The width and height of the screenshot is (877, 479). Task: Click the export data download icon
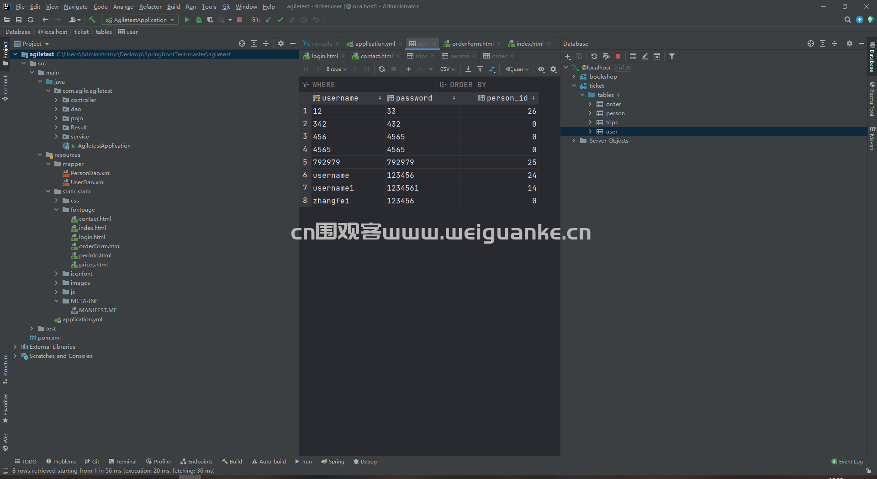point(468,69)
